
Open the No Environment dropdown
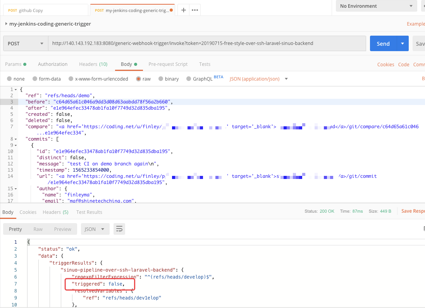(x=376, y=6)
